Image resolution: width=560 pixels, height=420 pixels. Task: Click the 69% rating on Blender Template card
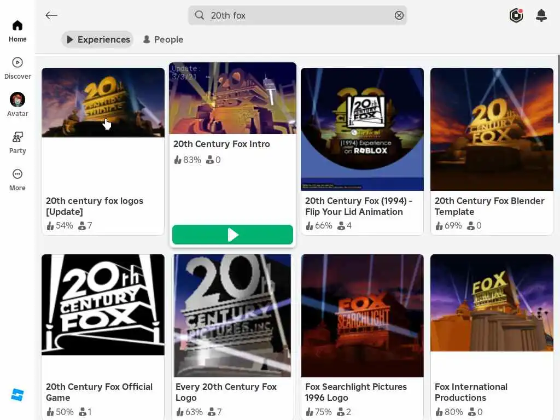click(x=448, y=226)
